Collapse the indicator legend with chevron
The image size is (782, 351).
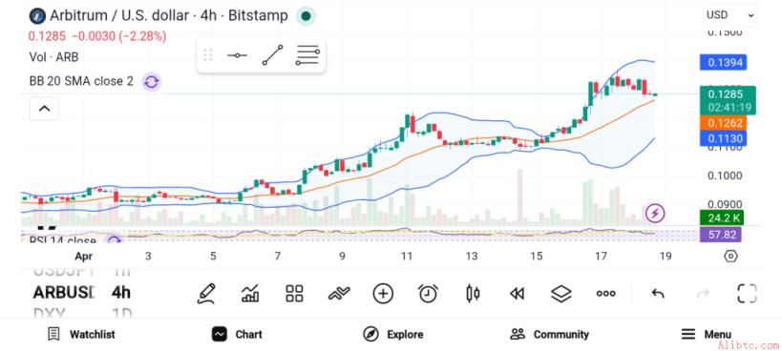coord(44,109)
